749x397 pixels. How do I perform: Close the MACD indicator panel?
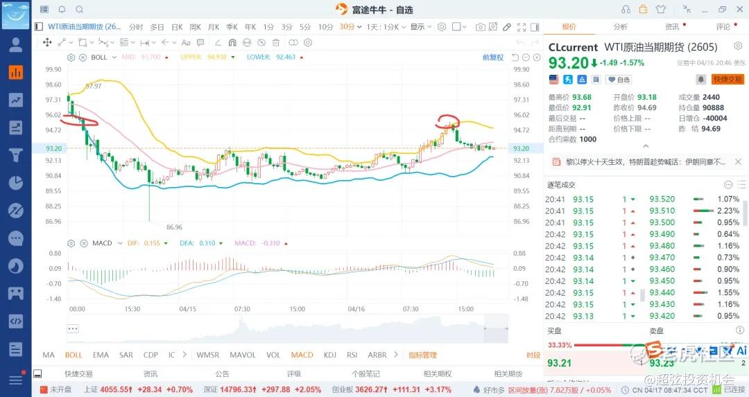(x=82, y=243)
